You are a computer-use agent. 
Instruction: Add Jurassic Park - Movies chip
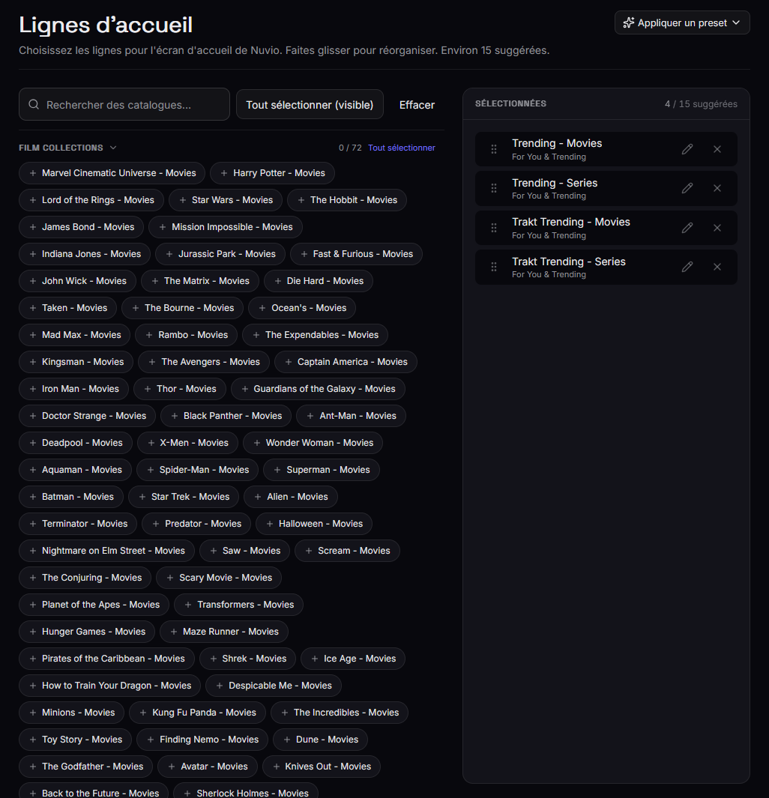pyautogui.click(x=220, y=254)
